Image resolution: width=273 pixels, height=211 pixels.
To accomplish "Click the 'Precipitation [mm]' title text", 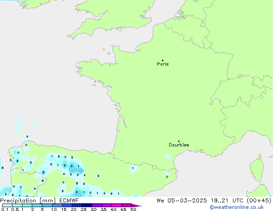I will (x=28, y=201).
